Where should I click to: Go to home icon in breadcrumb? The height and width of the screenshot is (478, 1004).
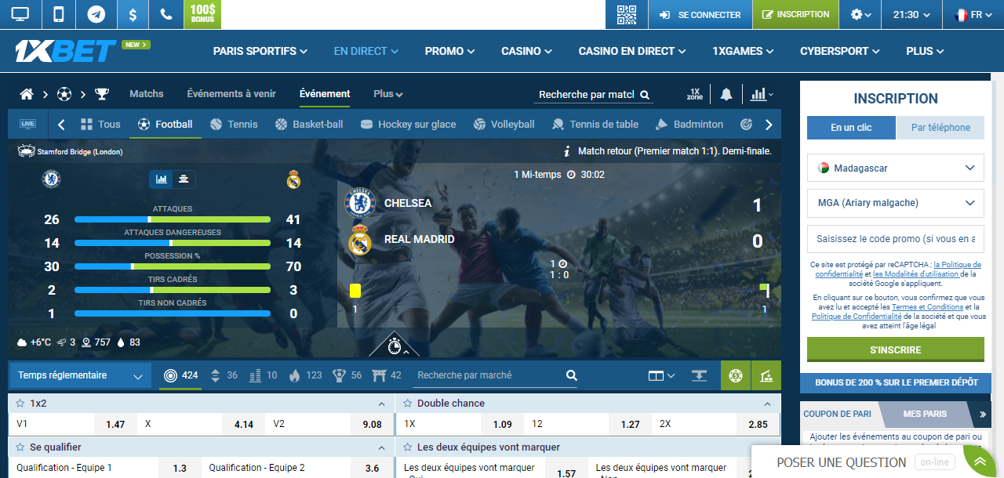pyautogui.click(x=27, y=94)
